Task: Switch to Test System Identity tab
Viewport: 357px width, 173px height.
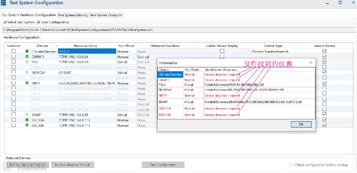Action: (x=73, y=15)
